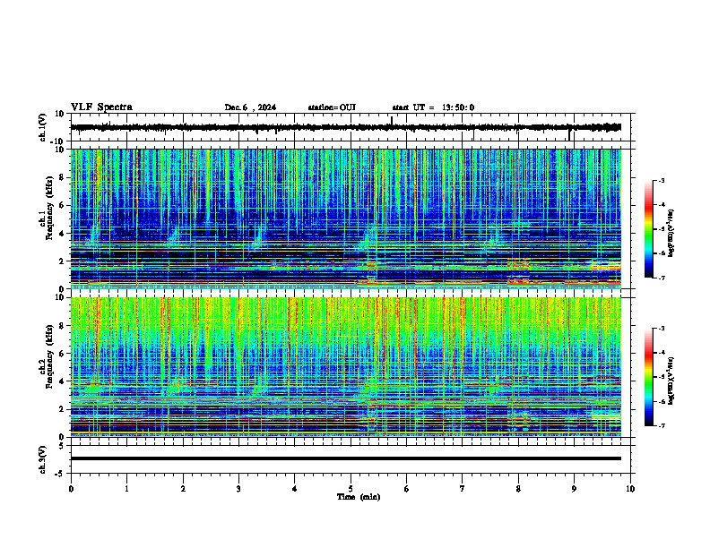710x548 pixels.
Task: Click time axis tick label "9"
Action: [x=574, y=489]
